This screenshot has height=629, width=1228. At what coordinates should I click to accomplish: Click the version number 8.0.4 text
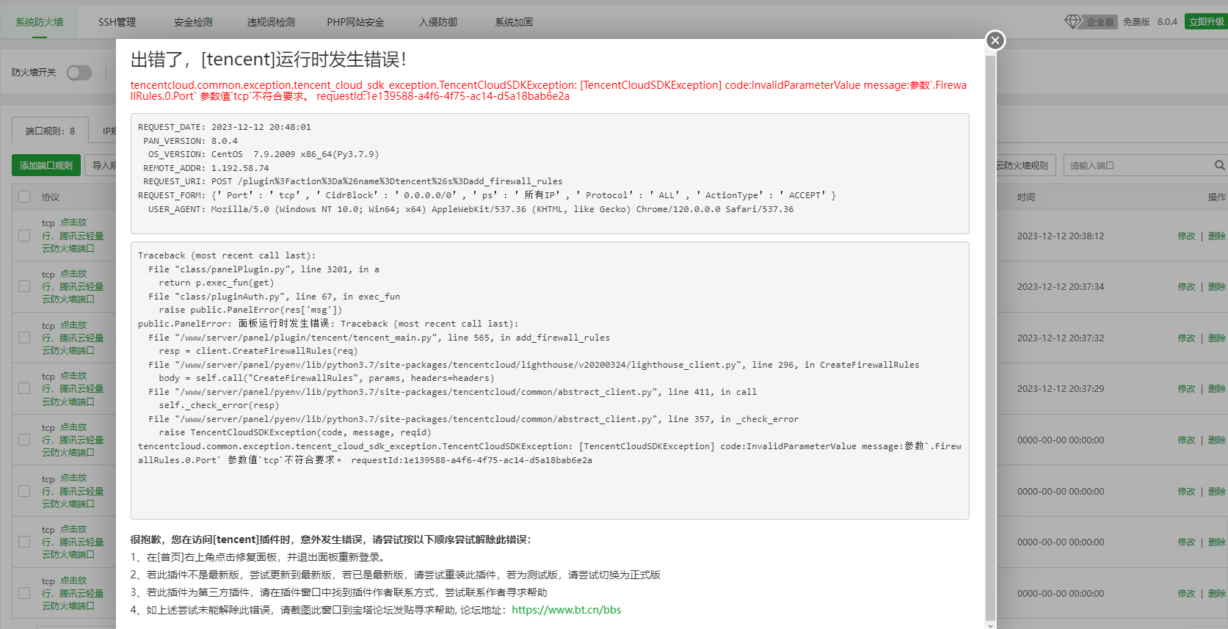point(1167,22)
